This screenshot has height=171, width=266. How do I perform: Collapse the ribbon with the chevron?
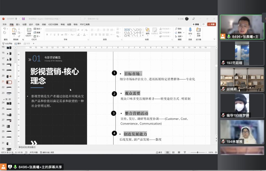pos(214,39)
